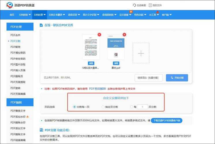Open PDF删除水印 in sidebar
215x144 pixels.
18,122
